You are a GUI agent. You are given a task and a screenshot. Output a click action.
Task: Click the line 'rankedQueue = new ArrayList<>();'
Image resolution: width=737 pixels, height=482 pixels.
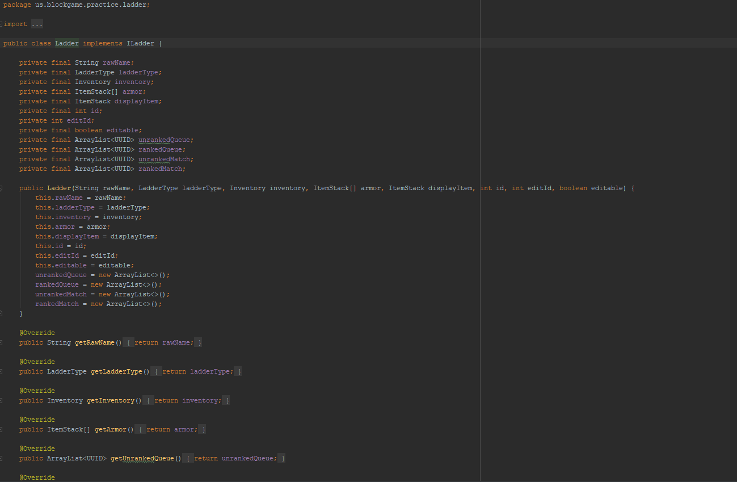pos(99,284)
